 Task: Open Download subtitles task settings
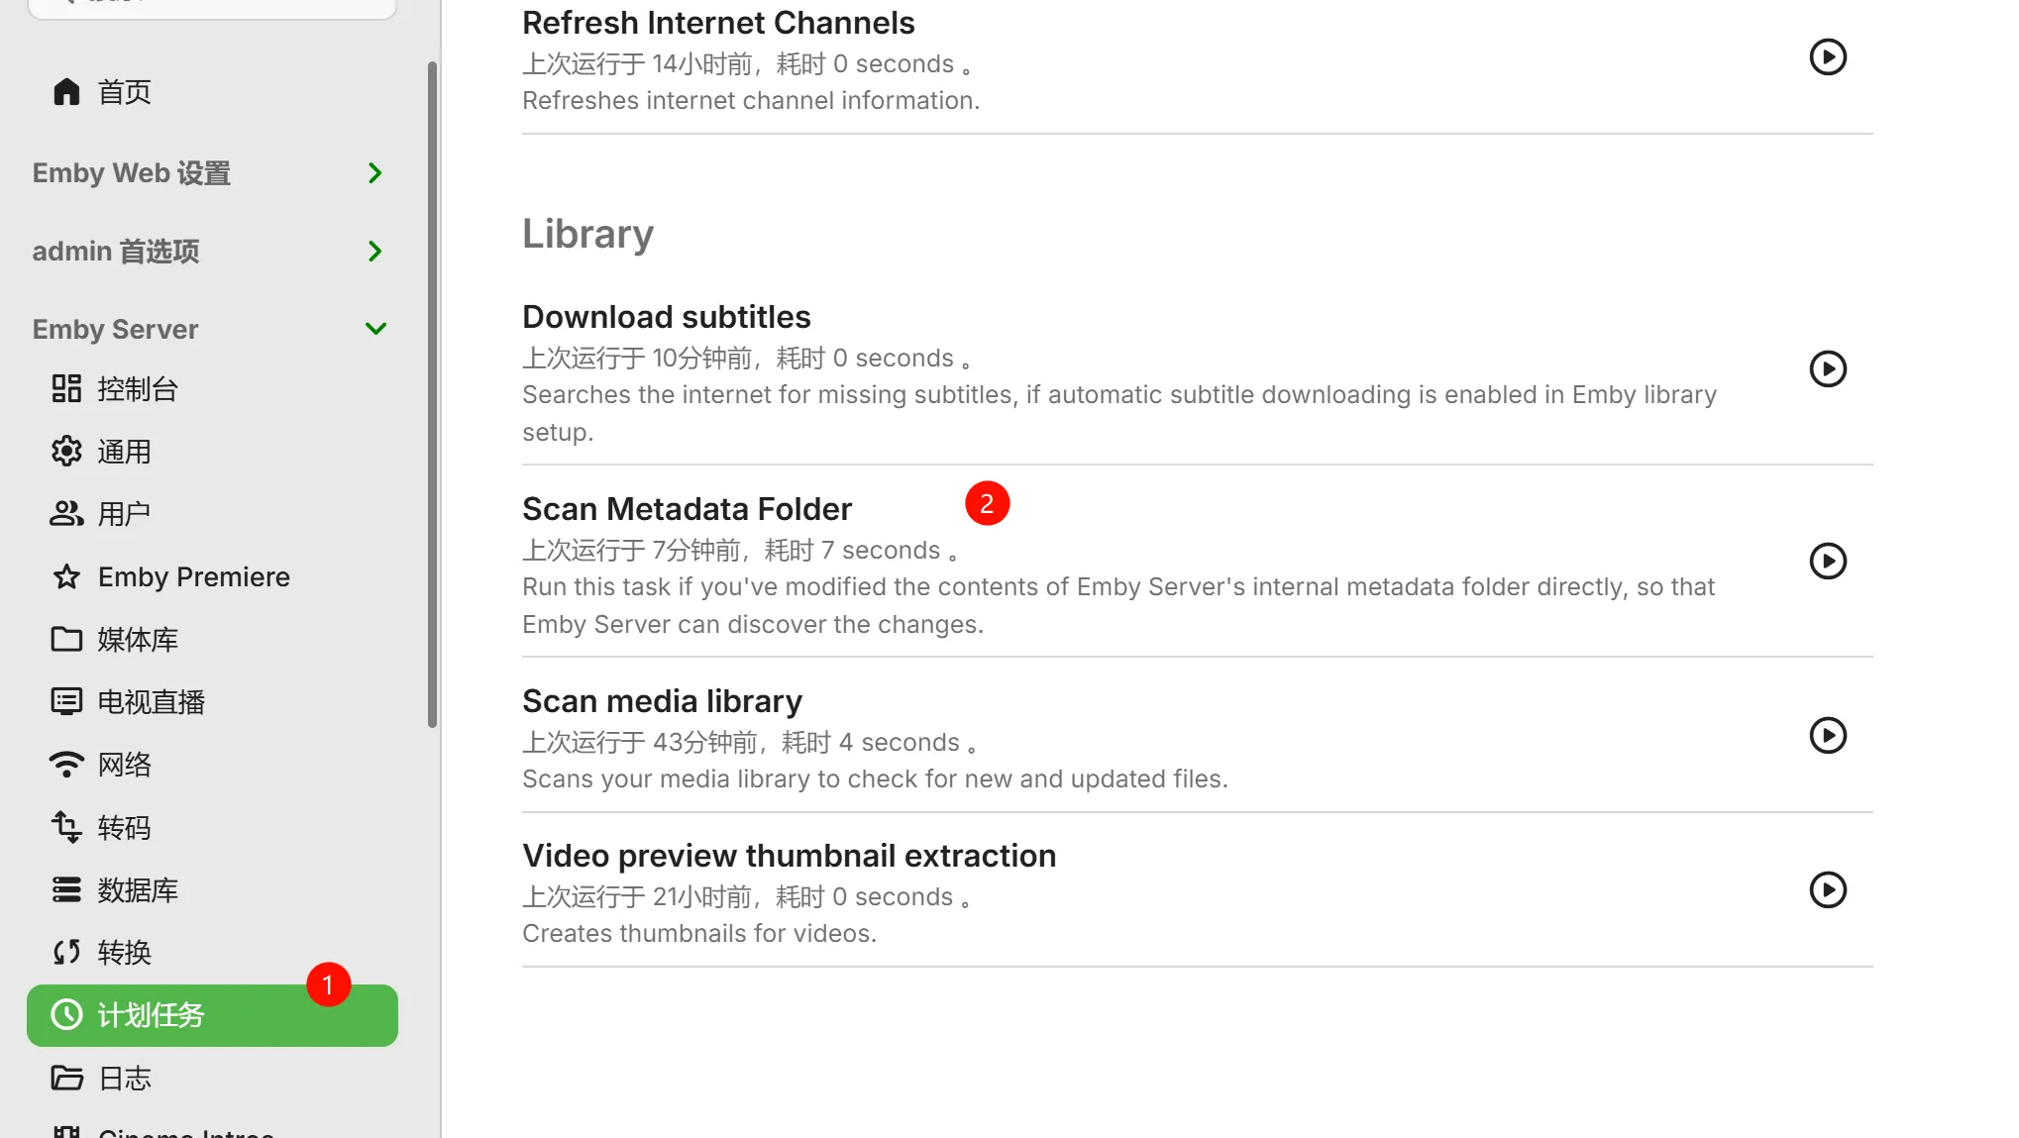[666, 317]
